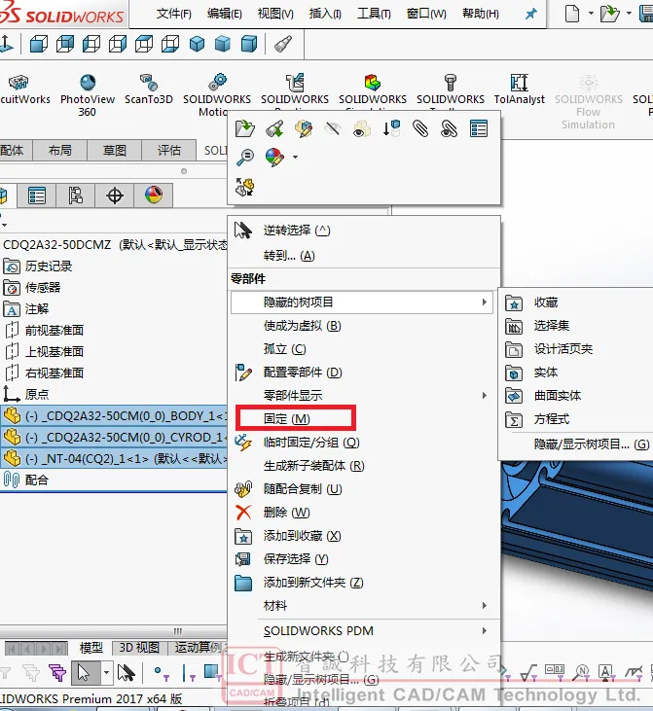Open dropdown arrow beside bottom selection cursor tool

coord(106,672)
